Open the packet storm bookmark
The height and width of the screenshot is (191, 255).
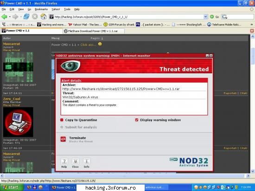(x=153, y=25)
